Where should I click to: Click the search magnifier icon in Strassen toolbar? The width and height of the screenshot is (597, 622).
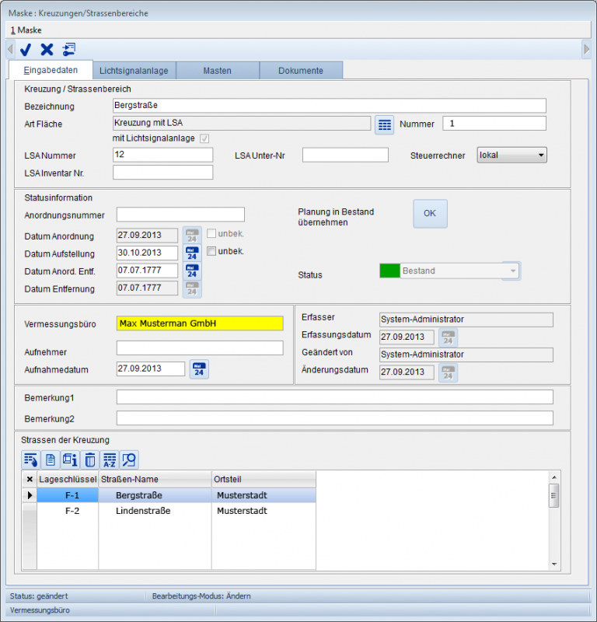click(129, 460)
